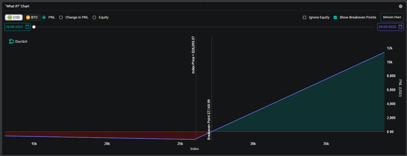Uncheck Show Breakeven Points checkbox
The width and height of the screenshot is (407, 156).
point(335,17)
